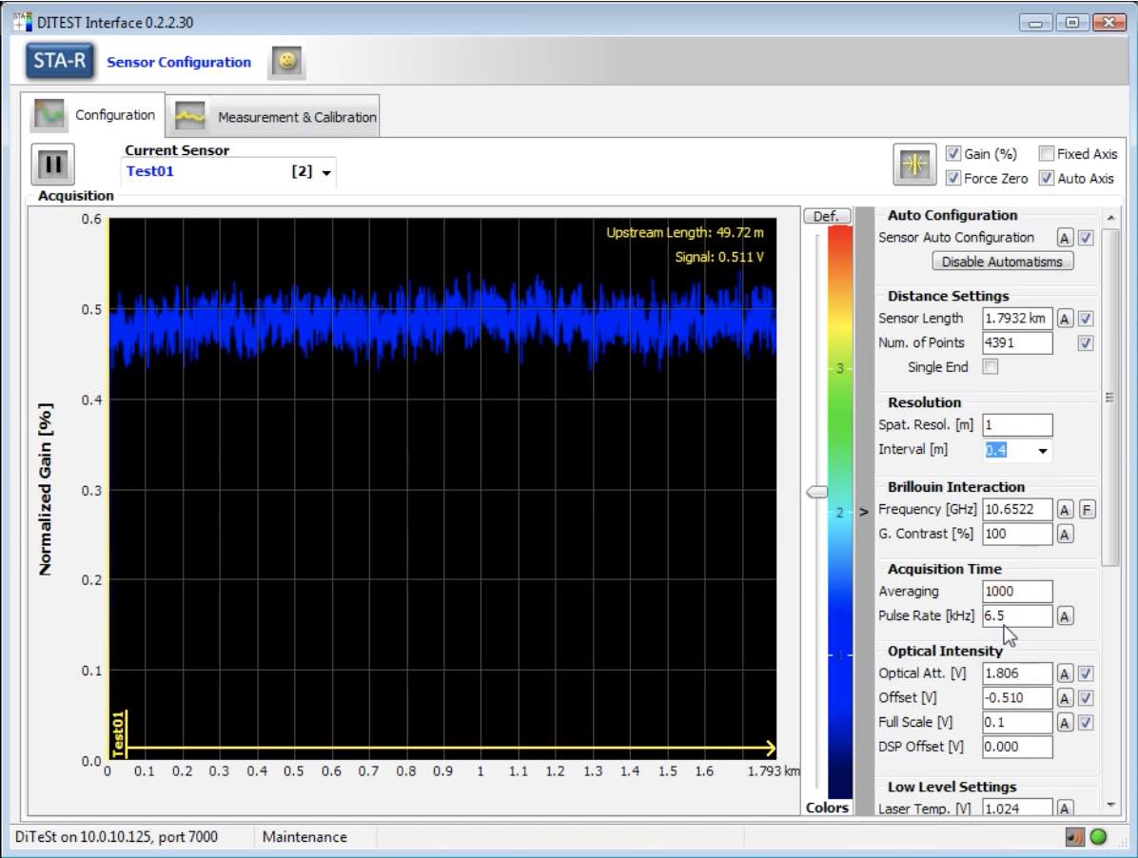Click the sound icon in the status bar
This screenshot has width=1138, height=858.
pyautogui.click(x=1074, y=837)
